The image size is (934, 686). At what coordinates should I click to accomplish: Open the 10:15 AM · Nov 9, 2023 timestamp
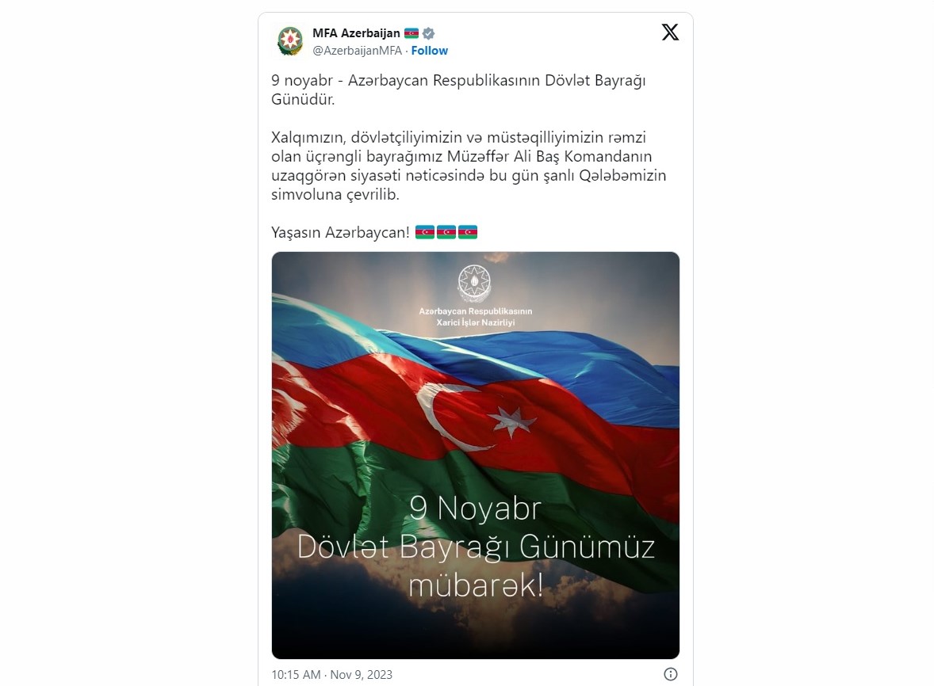(331, 674)
